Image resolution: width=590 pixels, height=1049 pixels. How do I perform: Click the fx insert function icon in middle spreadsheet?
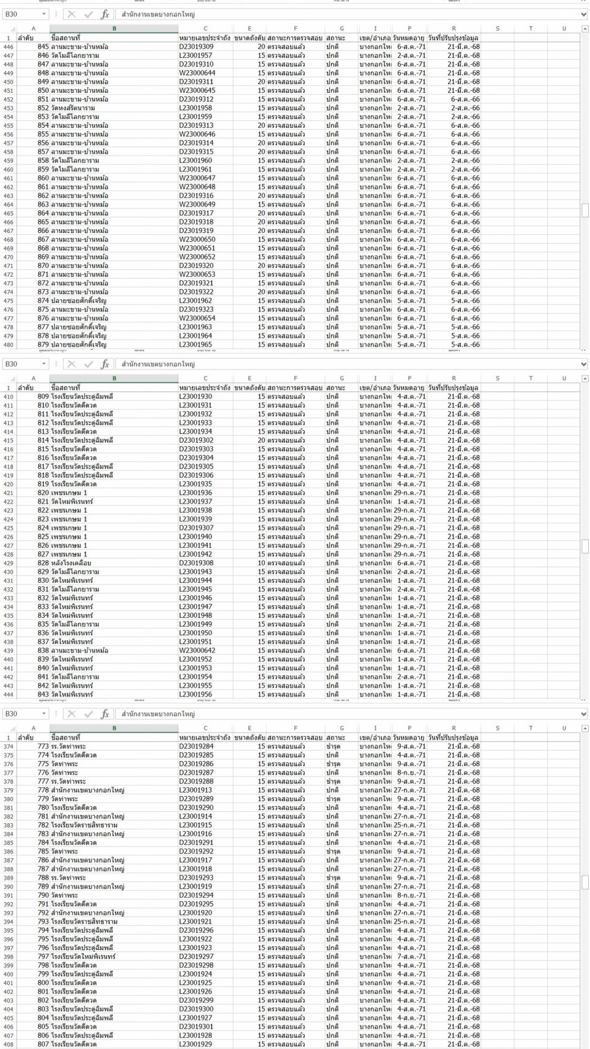click(x=105, y=364)
